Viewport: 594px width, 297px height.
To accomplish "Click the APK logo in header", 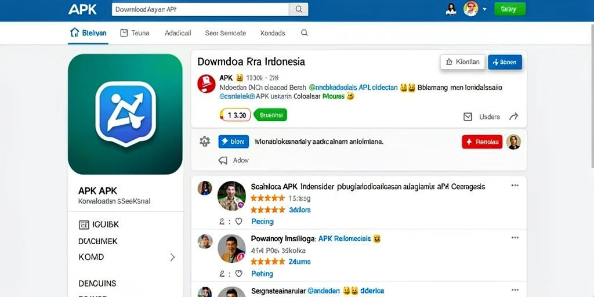I will [x=83, y=9].
